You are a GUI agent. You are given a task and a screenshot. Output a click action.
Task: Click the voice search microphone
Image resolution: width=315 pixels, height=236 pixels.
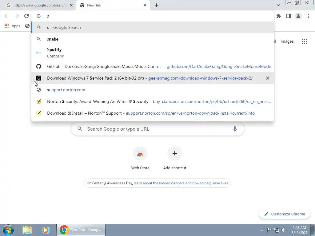click(x=235, y=129)
